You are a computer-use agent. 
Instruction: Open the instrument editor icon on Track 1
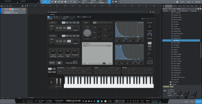(24, 9)
